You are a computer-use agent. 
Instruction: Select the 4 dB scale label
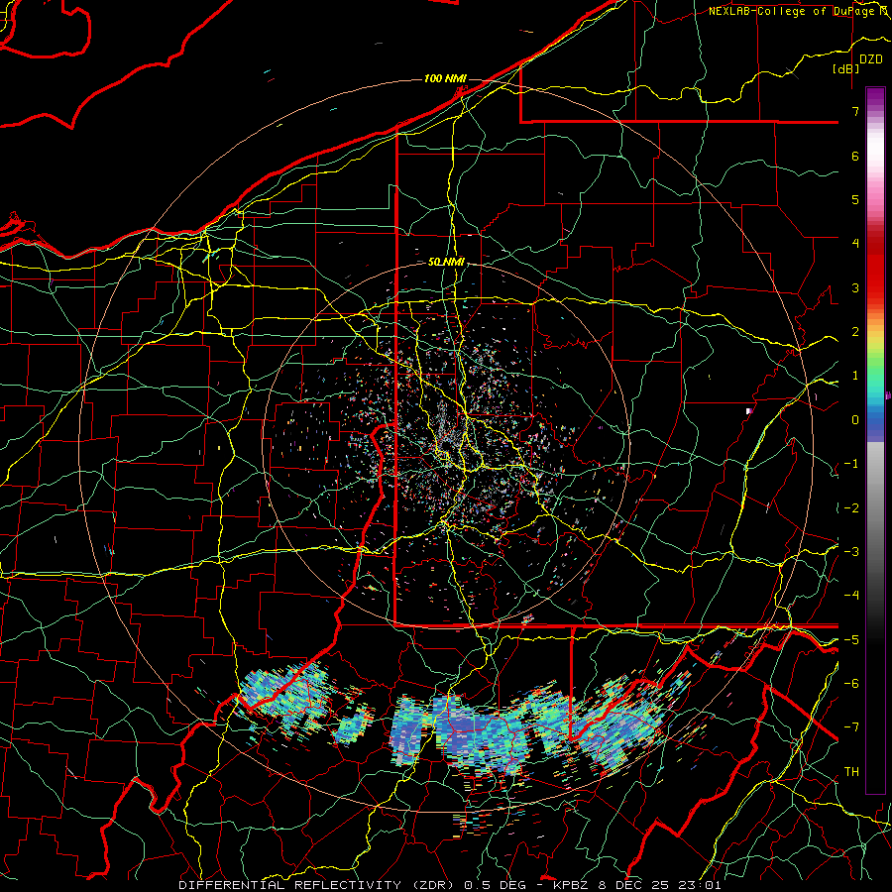855,244
